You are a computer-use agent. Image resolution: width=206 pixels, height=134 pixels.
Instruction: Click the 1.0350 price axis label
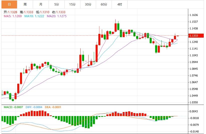point(194,102)
